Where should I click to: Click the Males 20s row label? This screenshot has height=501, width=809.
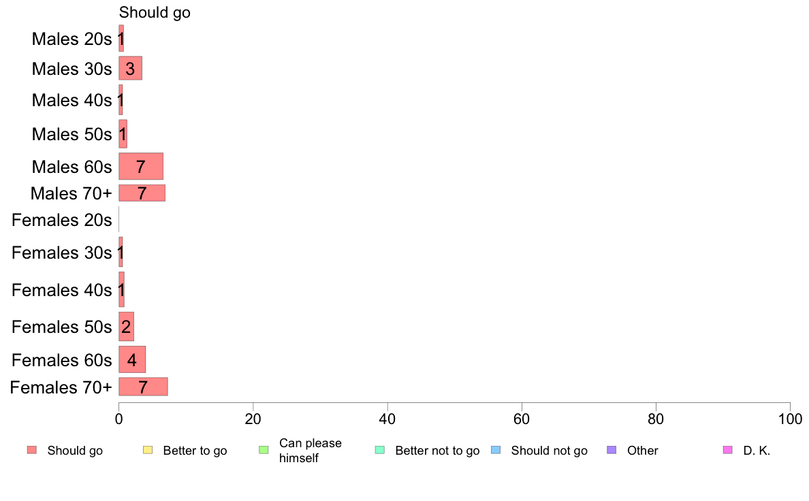tap(72, 39)
